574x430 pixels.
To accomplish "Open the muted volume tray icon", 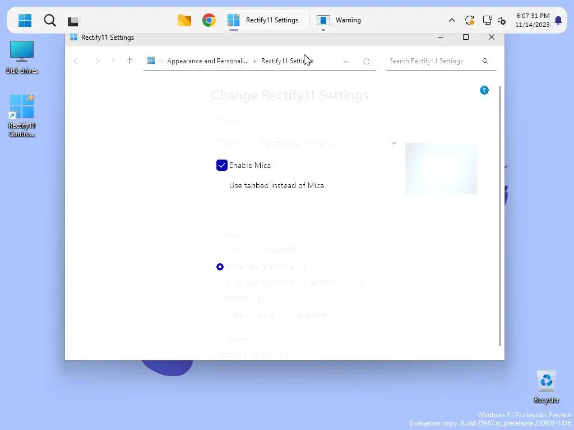I will tap(502, 21).
